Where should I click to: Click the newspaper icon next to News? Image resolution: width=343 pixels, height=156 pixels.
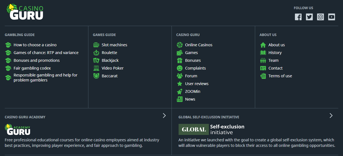pyautogui.click(x=180, y=99)
